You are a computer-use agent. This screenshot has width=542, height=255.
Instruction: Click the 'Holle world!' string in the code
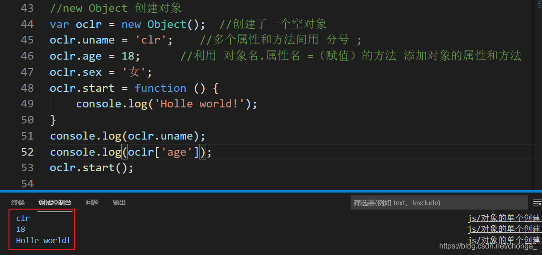pos(200,104)
